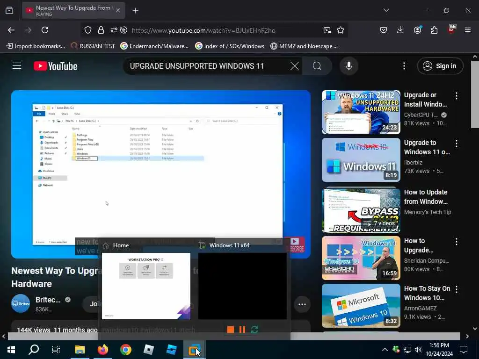
Task: Clear the YouTube search query
Action: point(295,66)
